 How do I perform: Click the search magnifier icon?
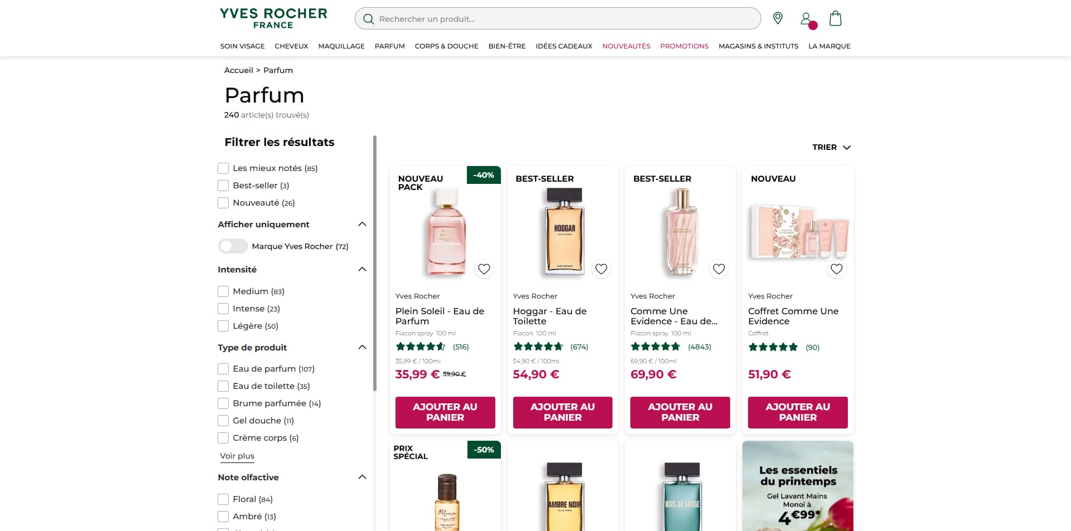point(368,19)
